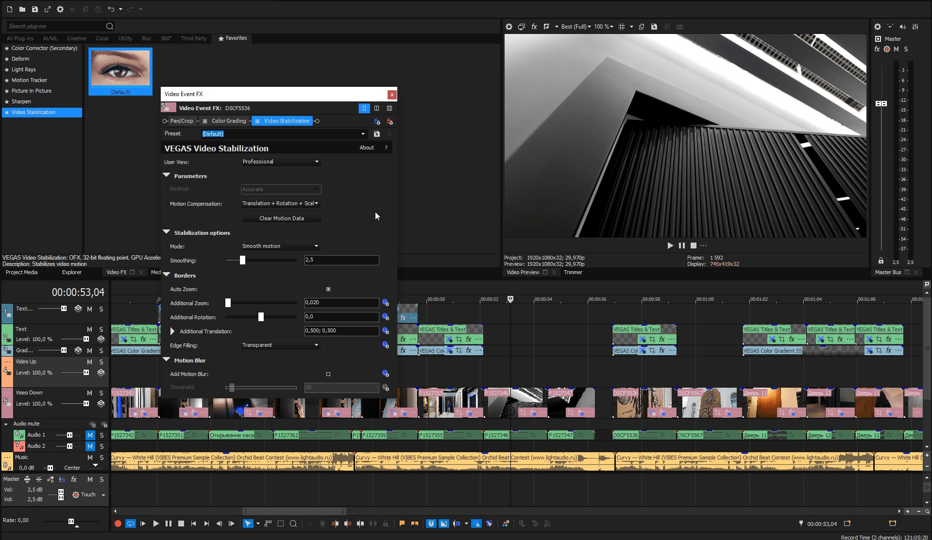Open the Trimmer tab

click(573, 272)
